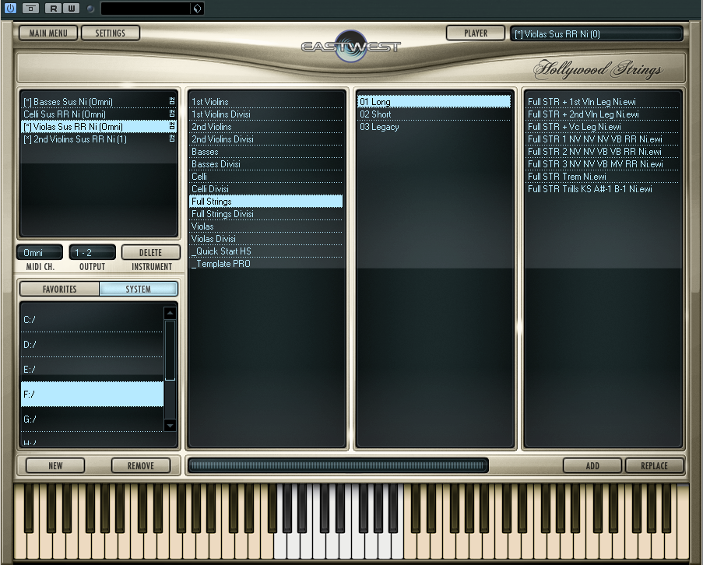Open the Celli Divisi folder
This screenshot has width=703, height=565.
[266, 189]
